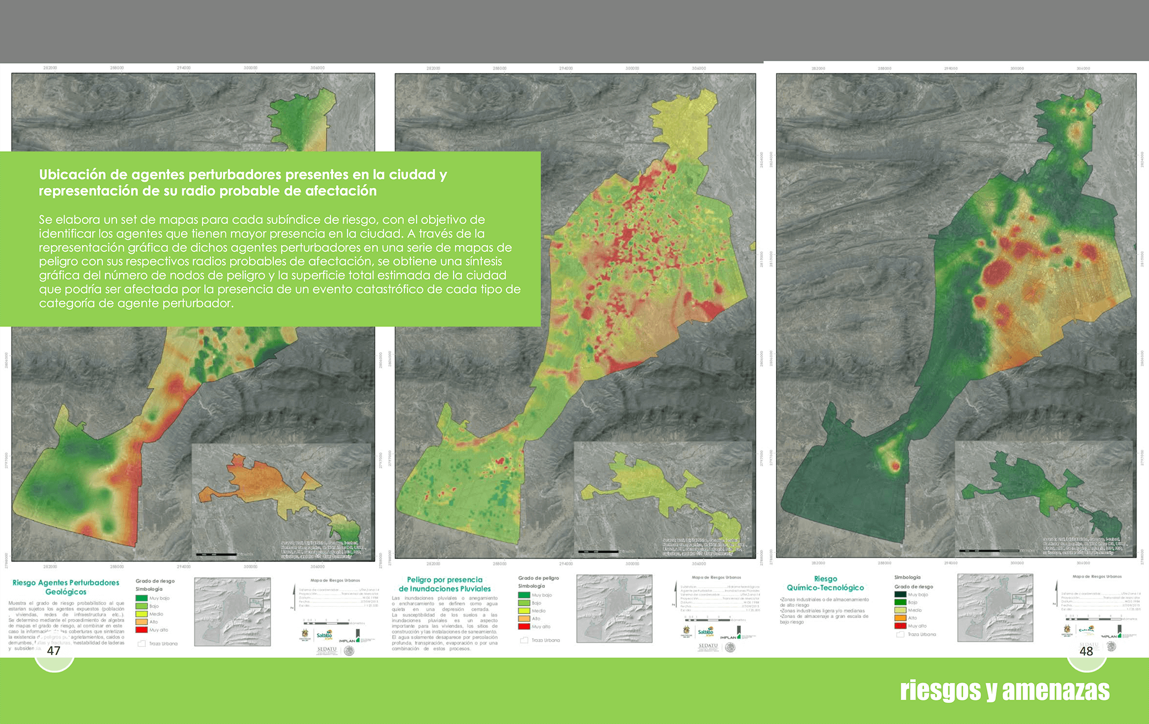1149x724 pixels.
Task: Click the 'Riesgo Químico-Tecnológico' heading
Action: point(825,583)
